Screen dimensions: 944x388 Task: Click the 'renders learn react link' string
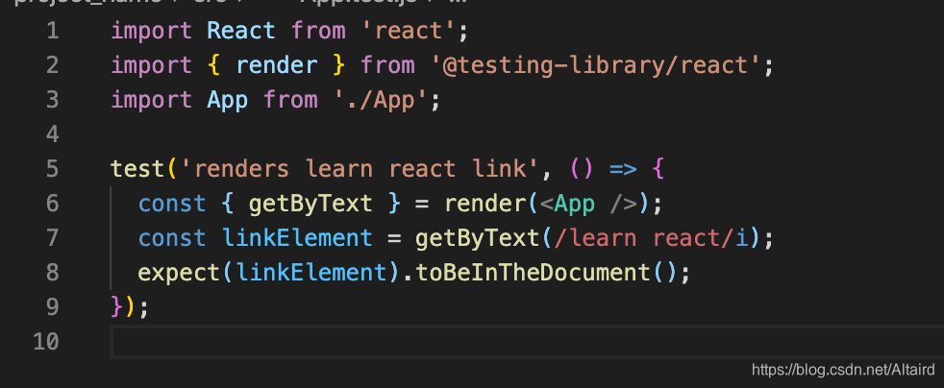point(360,169)
